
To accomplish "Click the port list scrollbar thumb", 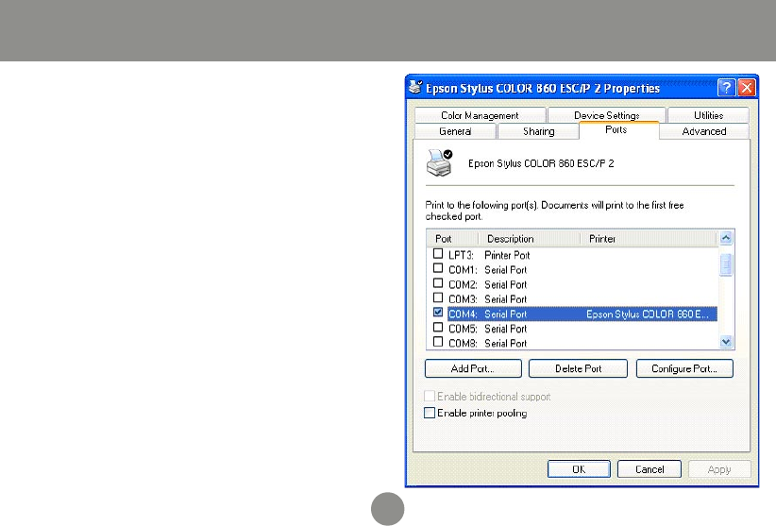I will pyautogui.click(x=726, y=264).
